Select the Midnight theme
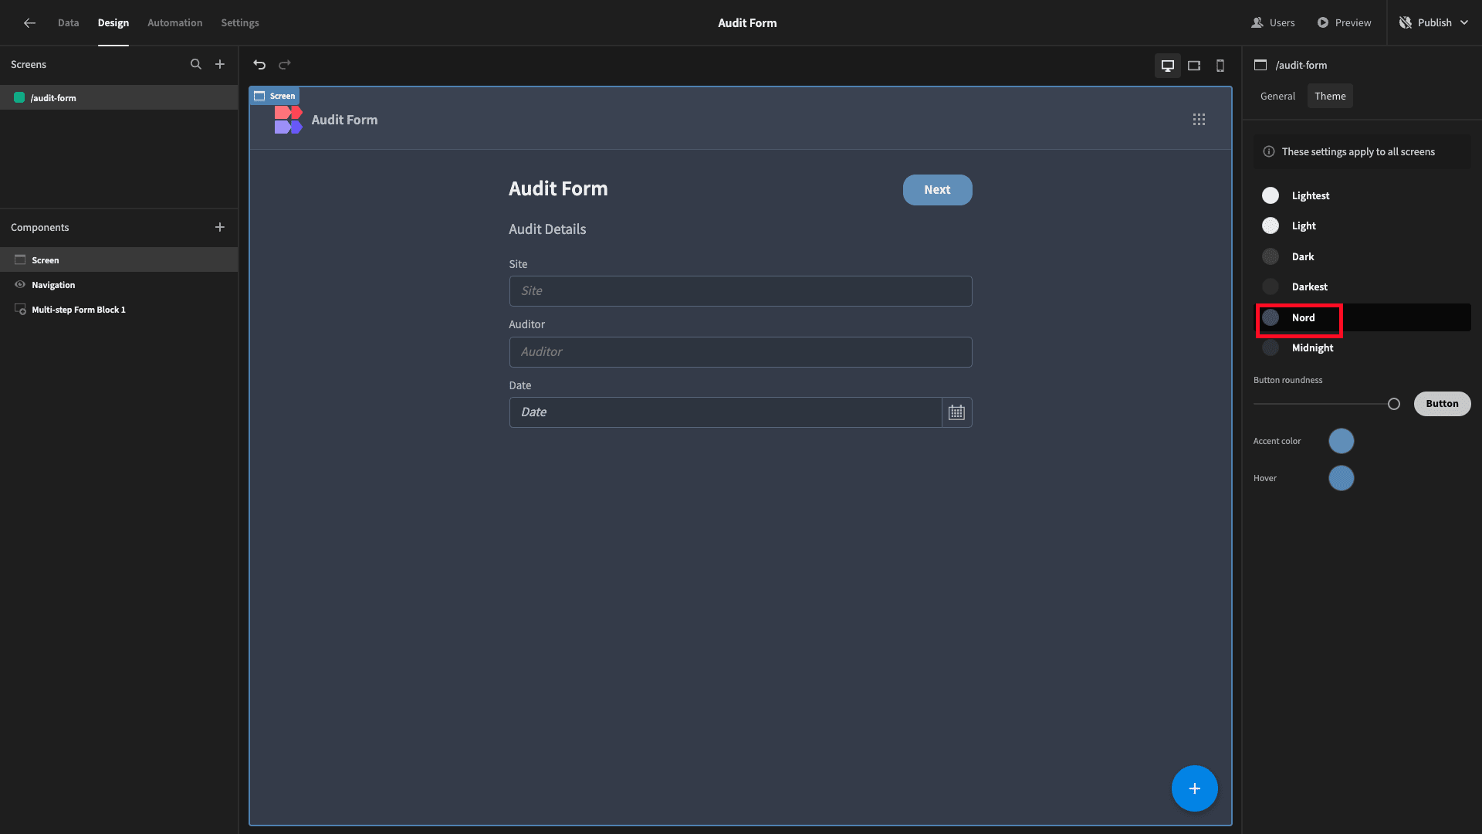Viewport: 1482px width, 834px height. click(1362, 347)
